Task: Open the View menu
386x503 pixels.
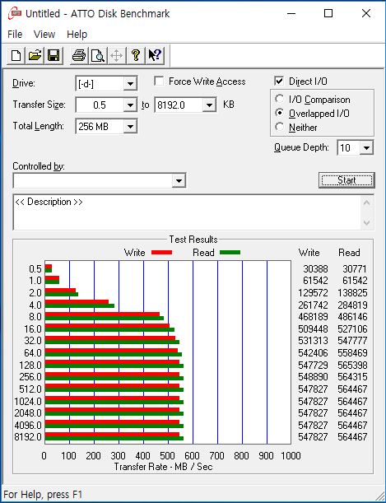Action: coord(44,35)
